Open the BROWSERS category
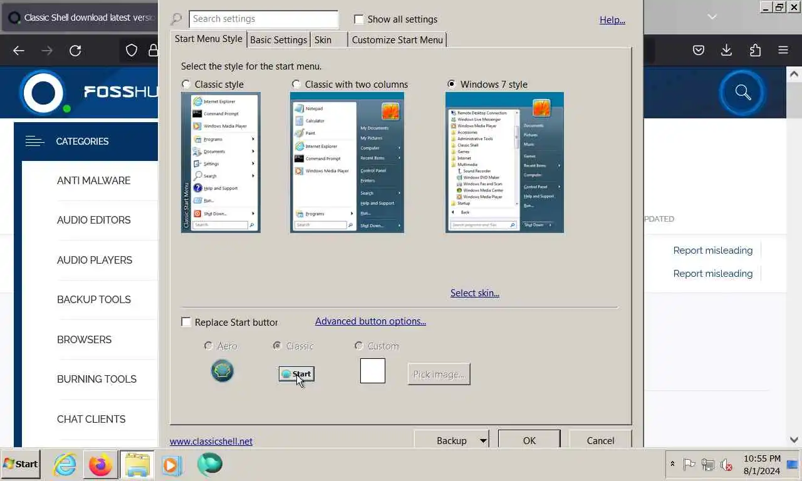The width and height of the screenshot is (802, 481). click(x=84, y=339)
